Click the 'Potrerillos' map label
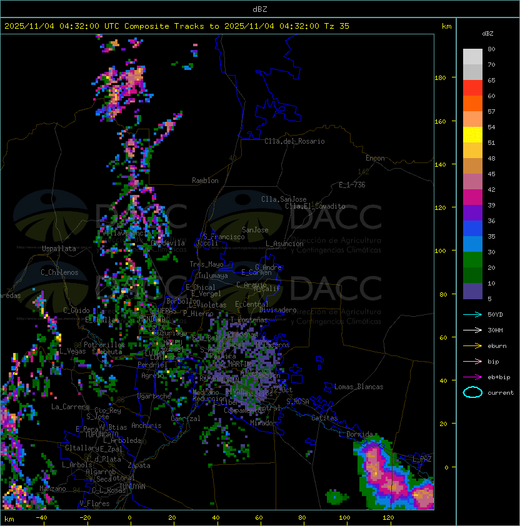 [x=104, y=345]
